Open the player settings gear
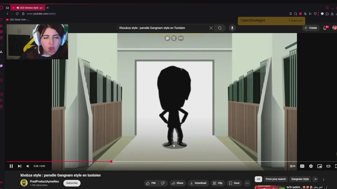Screen dimensions: 337x189 pyautogui.click(x=311, y=166)
